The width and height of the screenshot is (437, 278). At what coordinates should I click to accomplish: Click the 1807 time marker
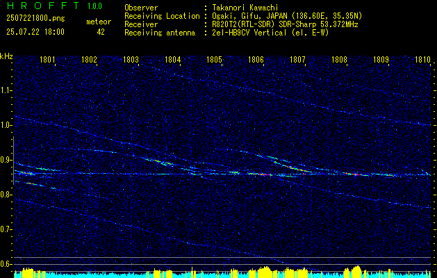tap(297, 59)
